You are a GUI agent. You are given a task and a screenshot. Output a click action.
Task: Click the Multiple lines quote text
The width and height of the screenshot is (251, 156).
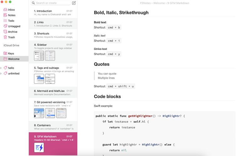click(x=106, y=78)
